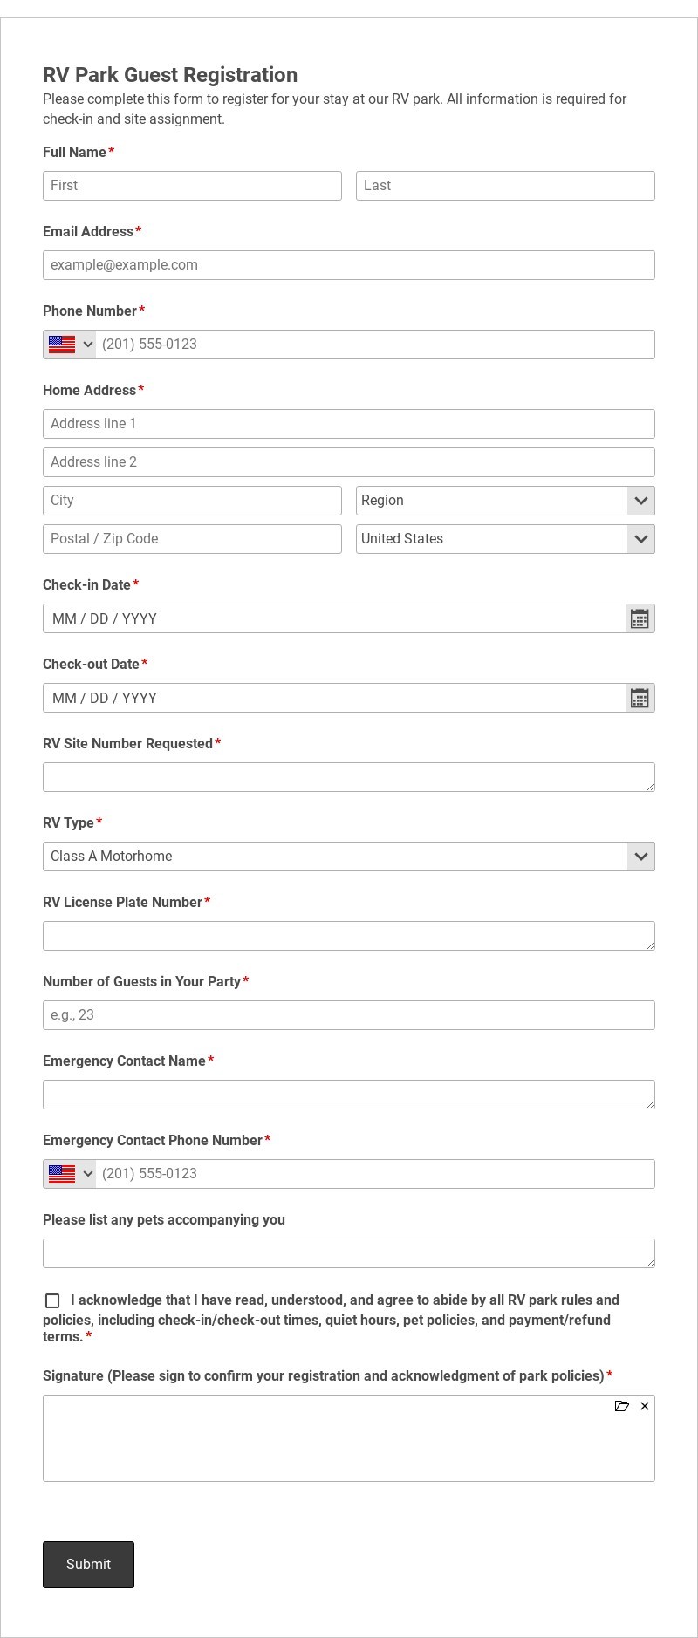Expand the RV Type dropdown
The image size is (698, 1638).
349,857
